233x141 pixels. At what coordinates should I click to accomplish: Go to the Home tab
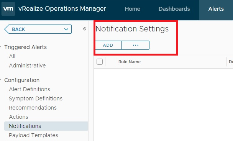tap(132, 9)
